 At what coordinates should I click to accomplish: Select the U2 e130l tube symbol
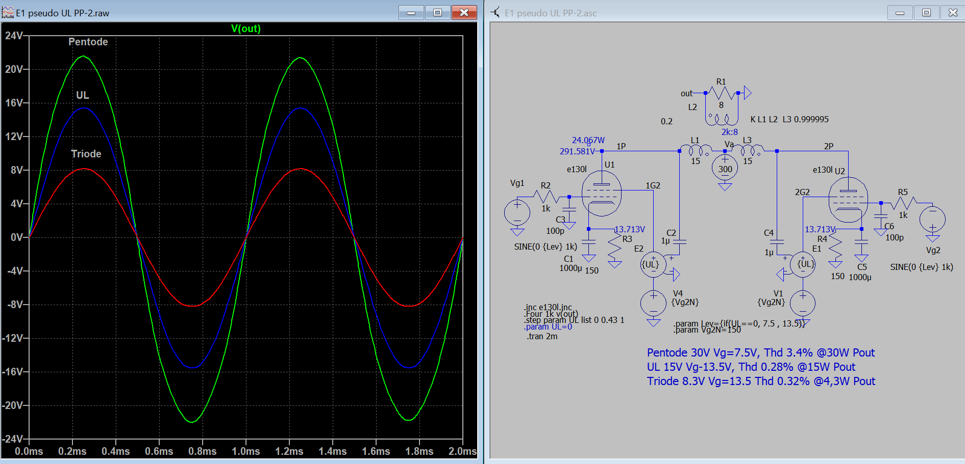[848, 200]
